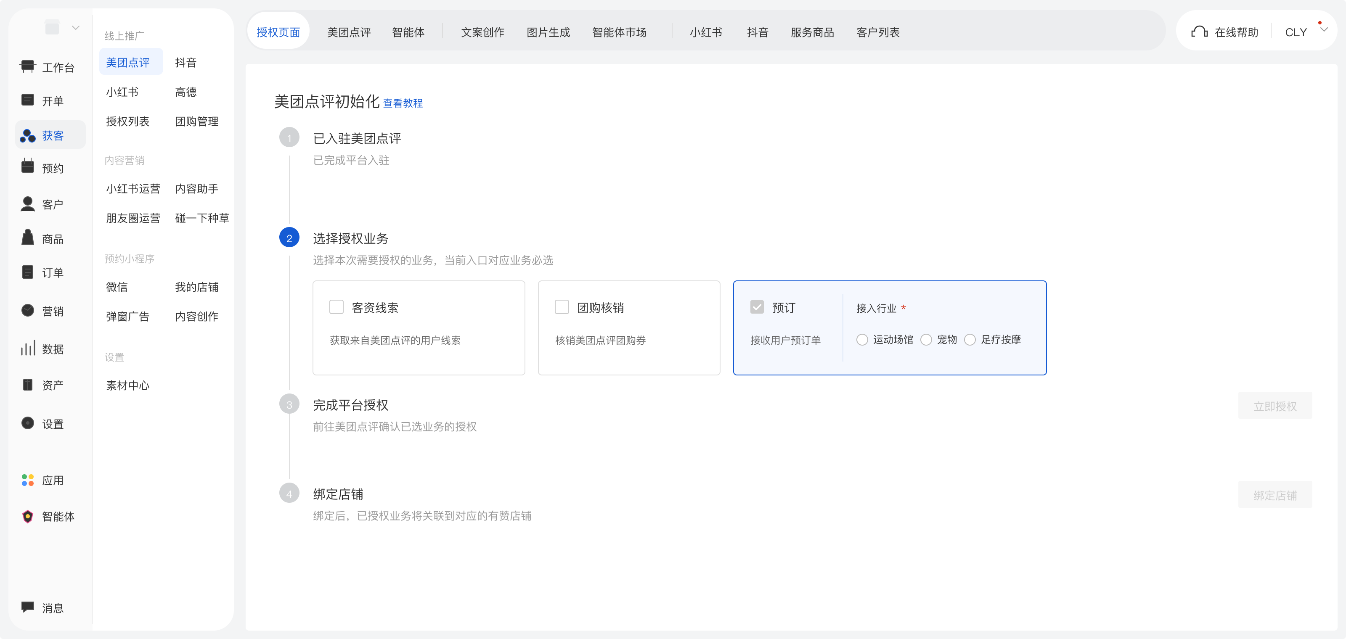1346x639 pixels.
Task: Click the 立即授权 button
Action: [1275, 406]
